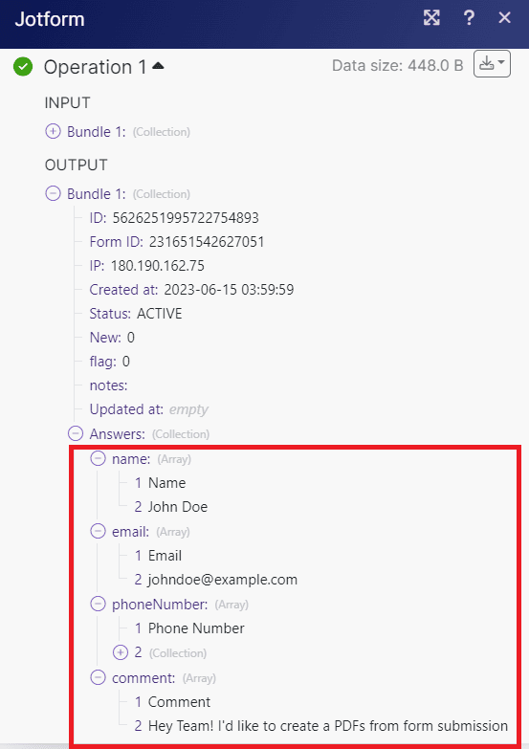Collapse the OUTPUT Bundle 1 collection

click(53, 193)
